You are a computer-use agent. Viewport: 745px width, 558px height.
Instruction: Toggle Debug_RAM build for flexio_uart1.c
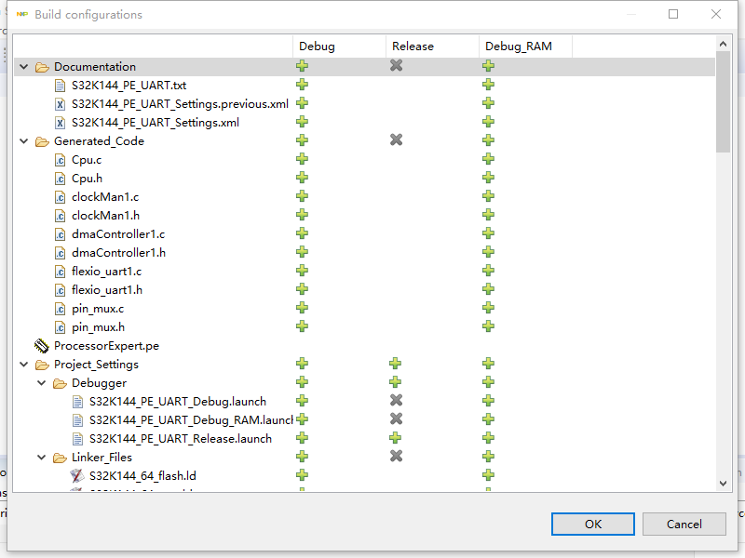(488, 271)
